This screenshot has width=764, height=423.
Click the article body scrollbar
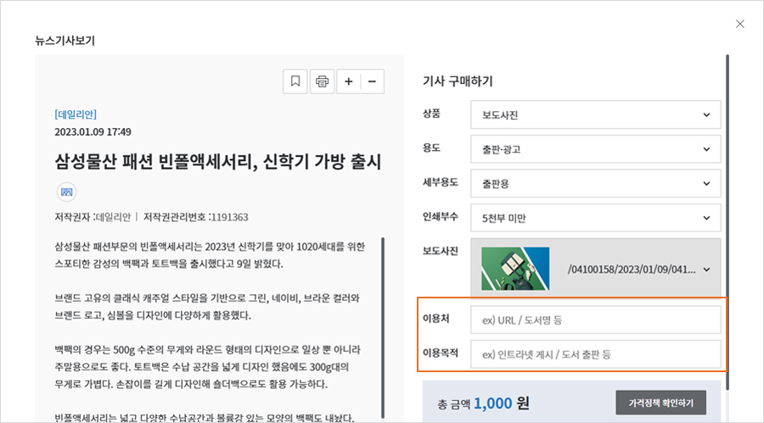383,327
